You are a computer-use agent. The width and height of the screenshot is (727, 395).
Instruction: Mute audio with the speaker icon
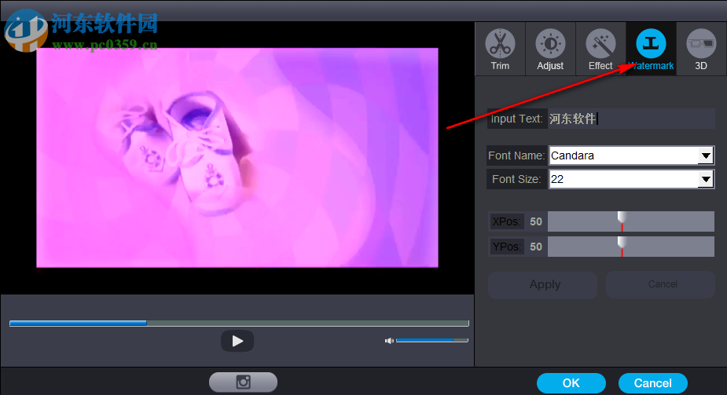[389, 341]
